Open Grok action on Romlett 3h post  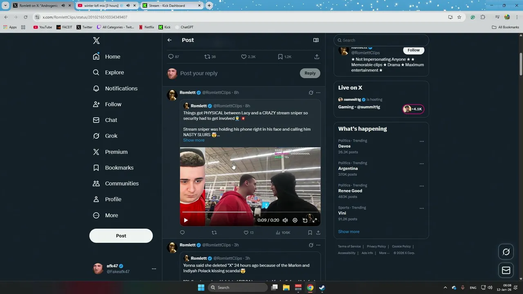[311, 245]
